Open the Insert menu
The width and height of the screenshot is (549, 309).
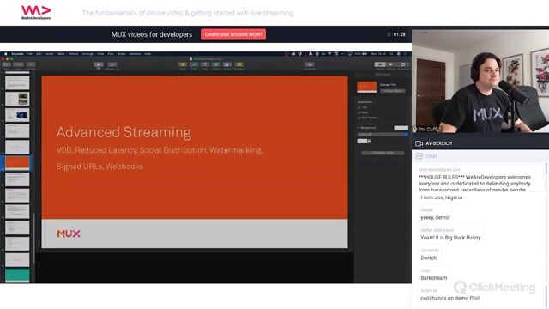tap(50, 54)
